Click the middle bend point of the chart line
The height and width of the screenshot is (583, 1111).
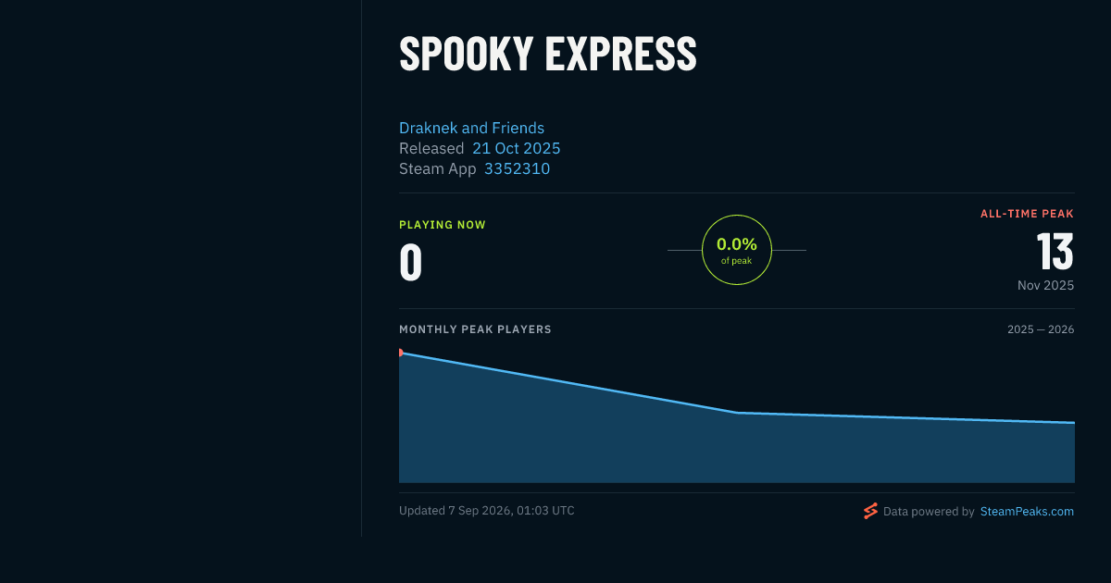(x=736, y=413)
